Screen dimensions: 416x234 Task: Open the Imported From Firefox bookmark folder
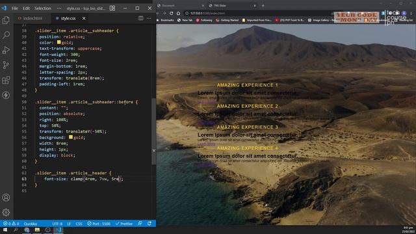[x=256, y=20]
